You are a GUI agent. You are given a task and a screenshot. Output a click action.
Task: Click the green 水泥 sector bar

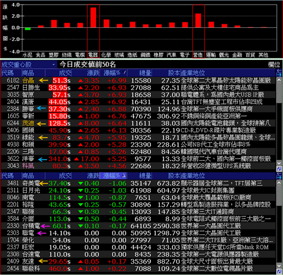(28, 29)
